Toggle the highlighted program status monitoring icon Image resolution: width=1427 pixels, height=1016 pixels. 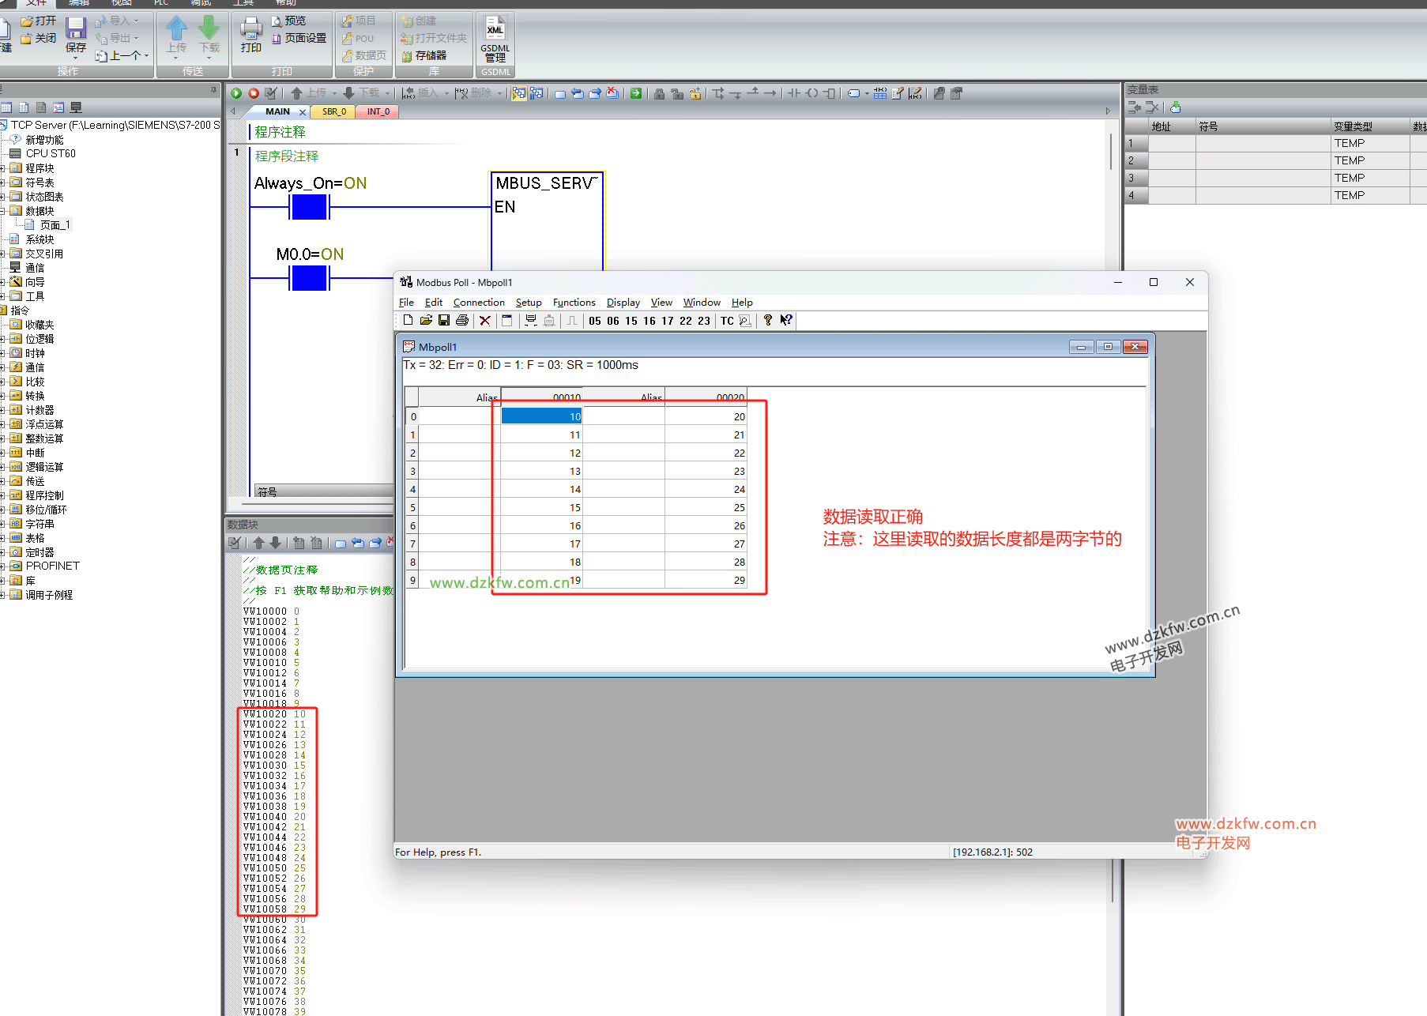(x=518, y=93)
